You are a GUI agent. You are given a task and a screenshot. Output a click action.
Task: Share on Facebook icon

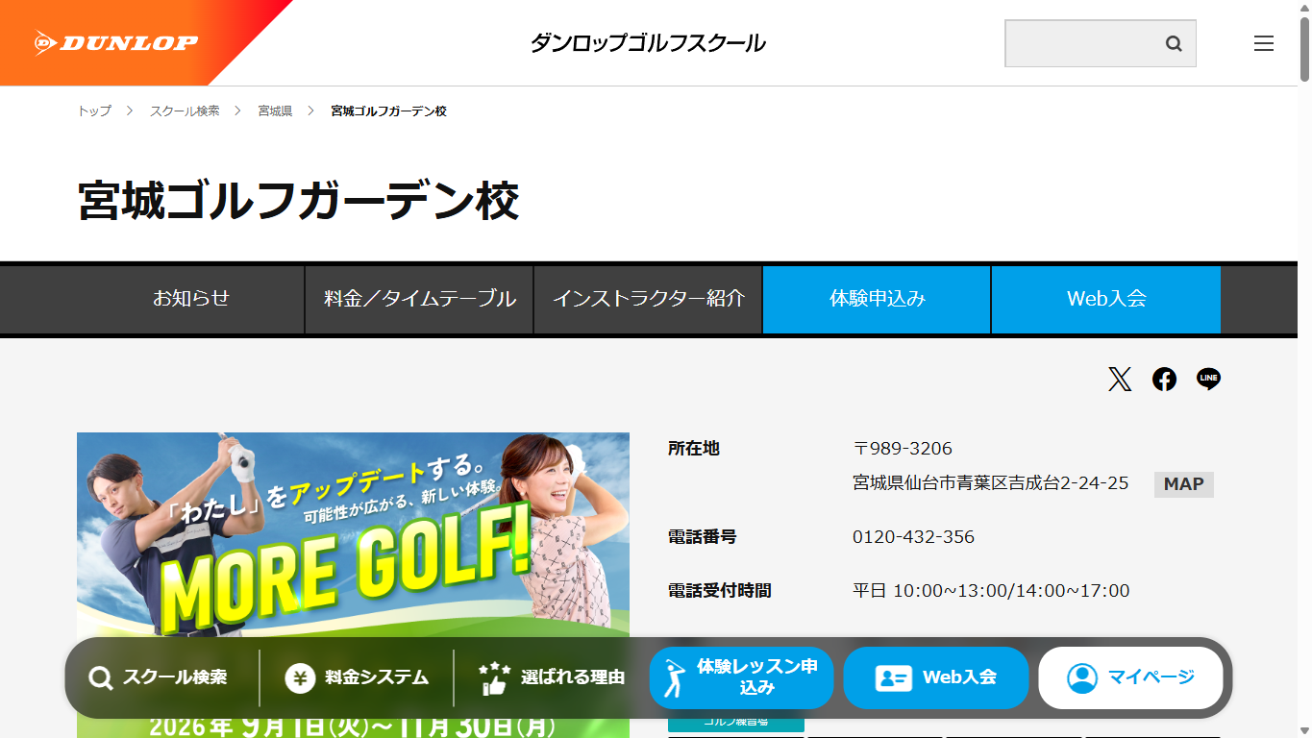[x=1164, y=380]
